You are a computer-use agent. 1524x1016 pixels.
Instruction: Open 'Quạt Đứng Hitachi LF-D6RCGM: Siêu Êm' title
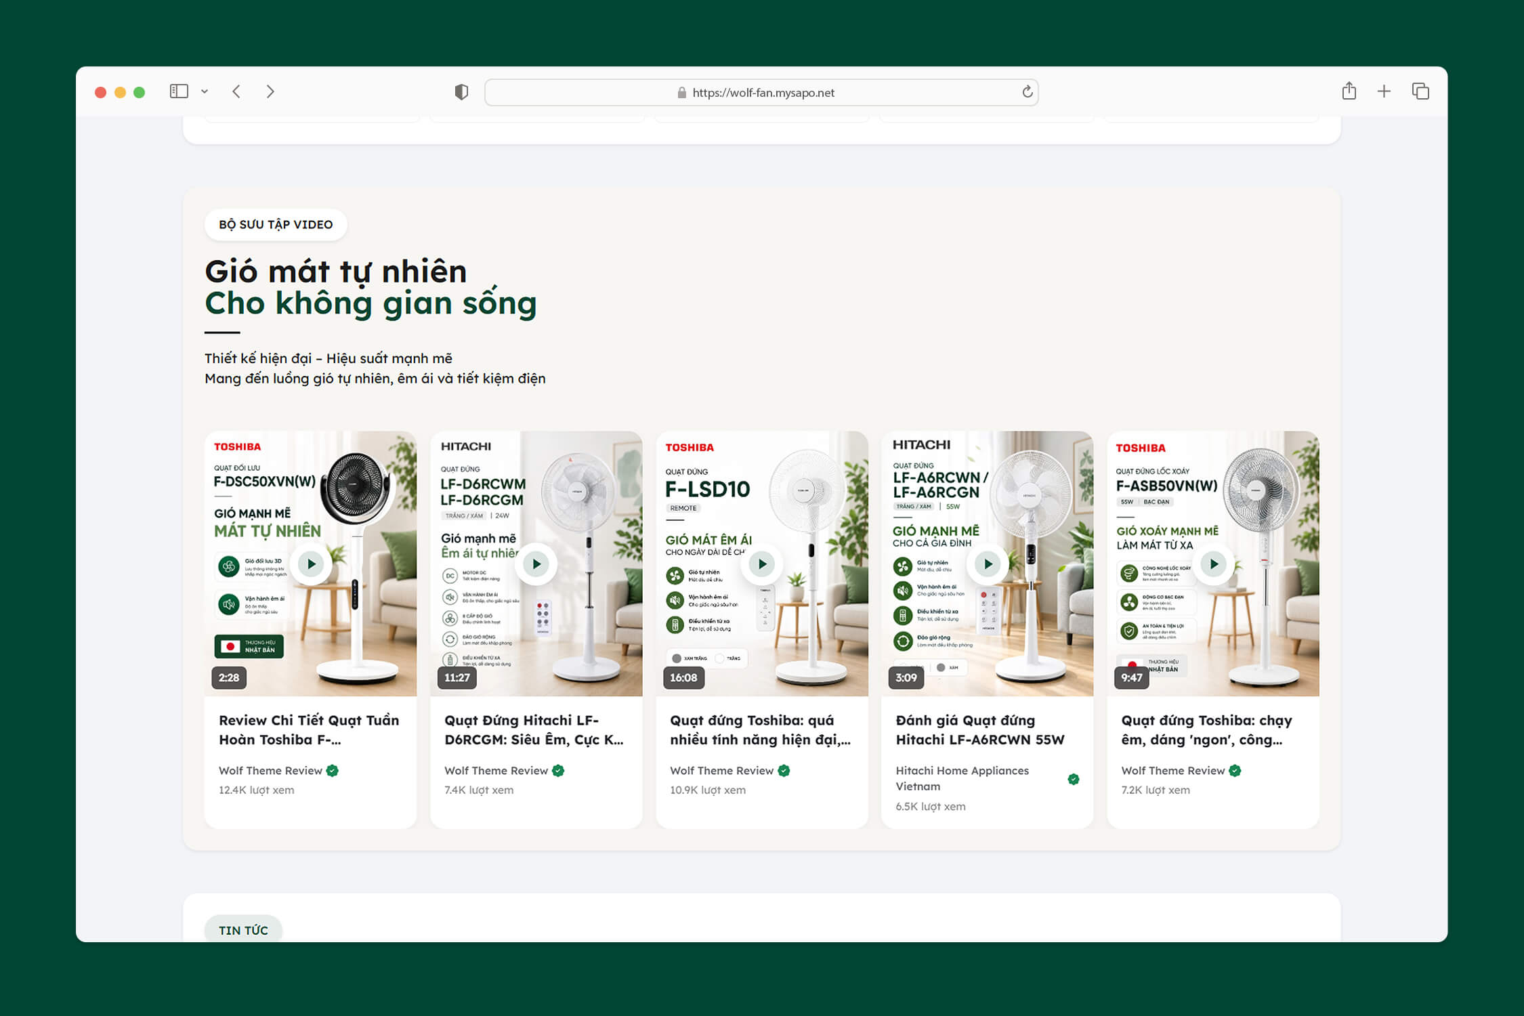534,730
